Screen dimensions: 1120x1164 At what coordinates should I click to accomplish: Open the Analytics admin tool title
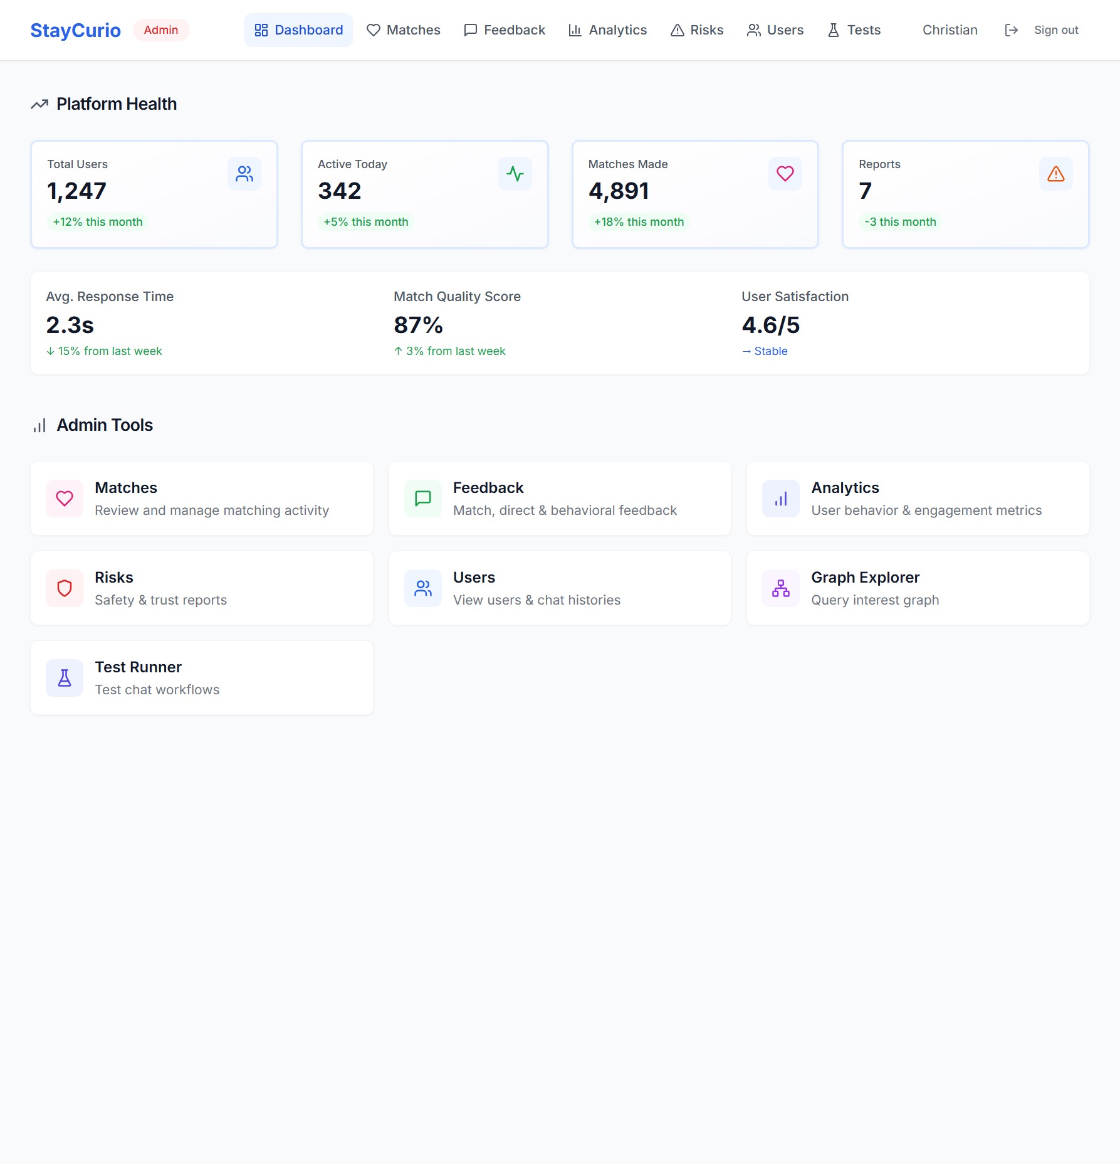pos(845,488)
